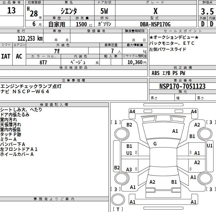Select the color number 8T7
Image resolution: width=216 pixels, height=212 pixels.
pos(43,62)
